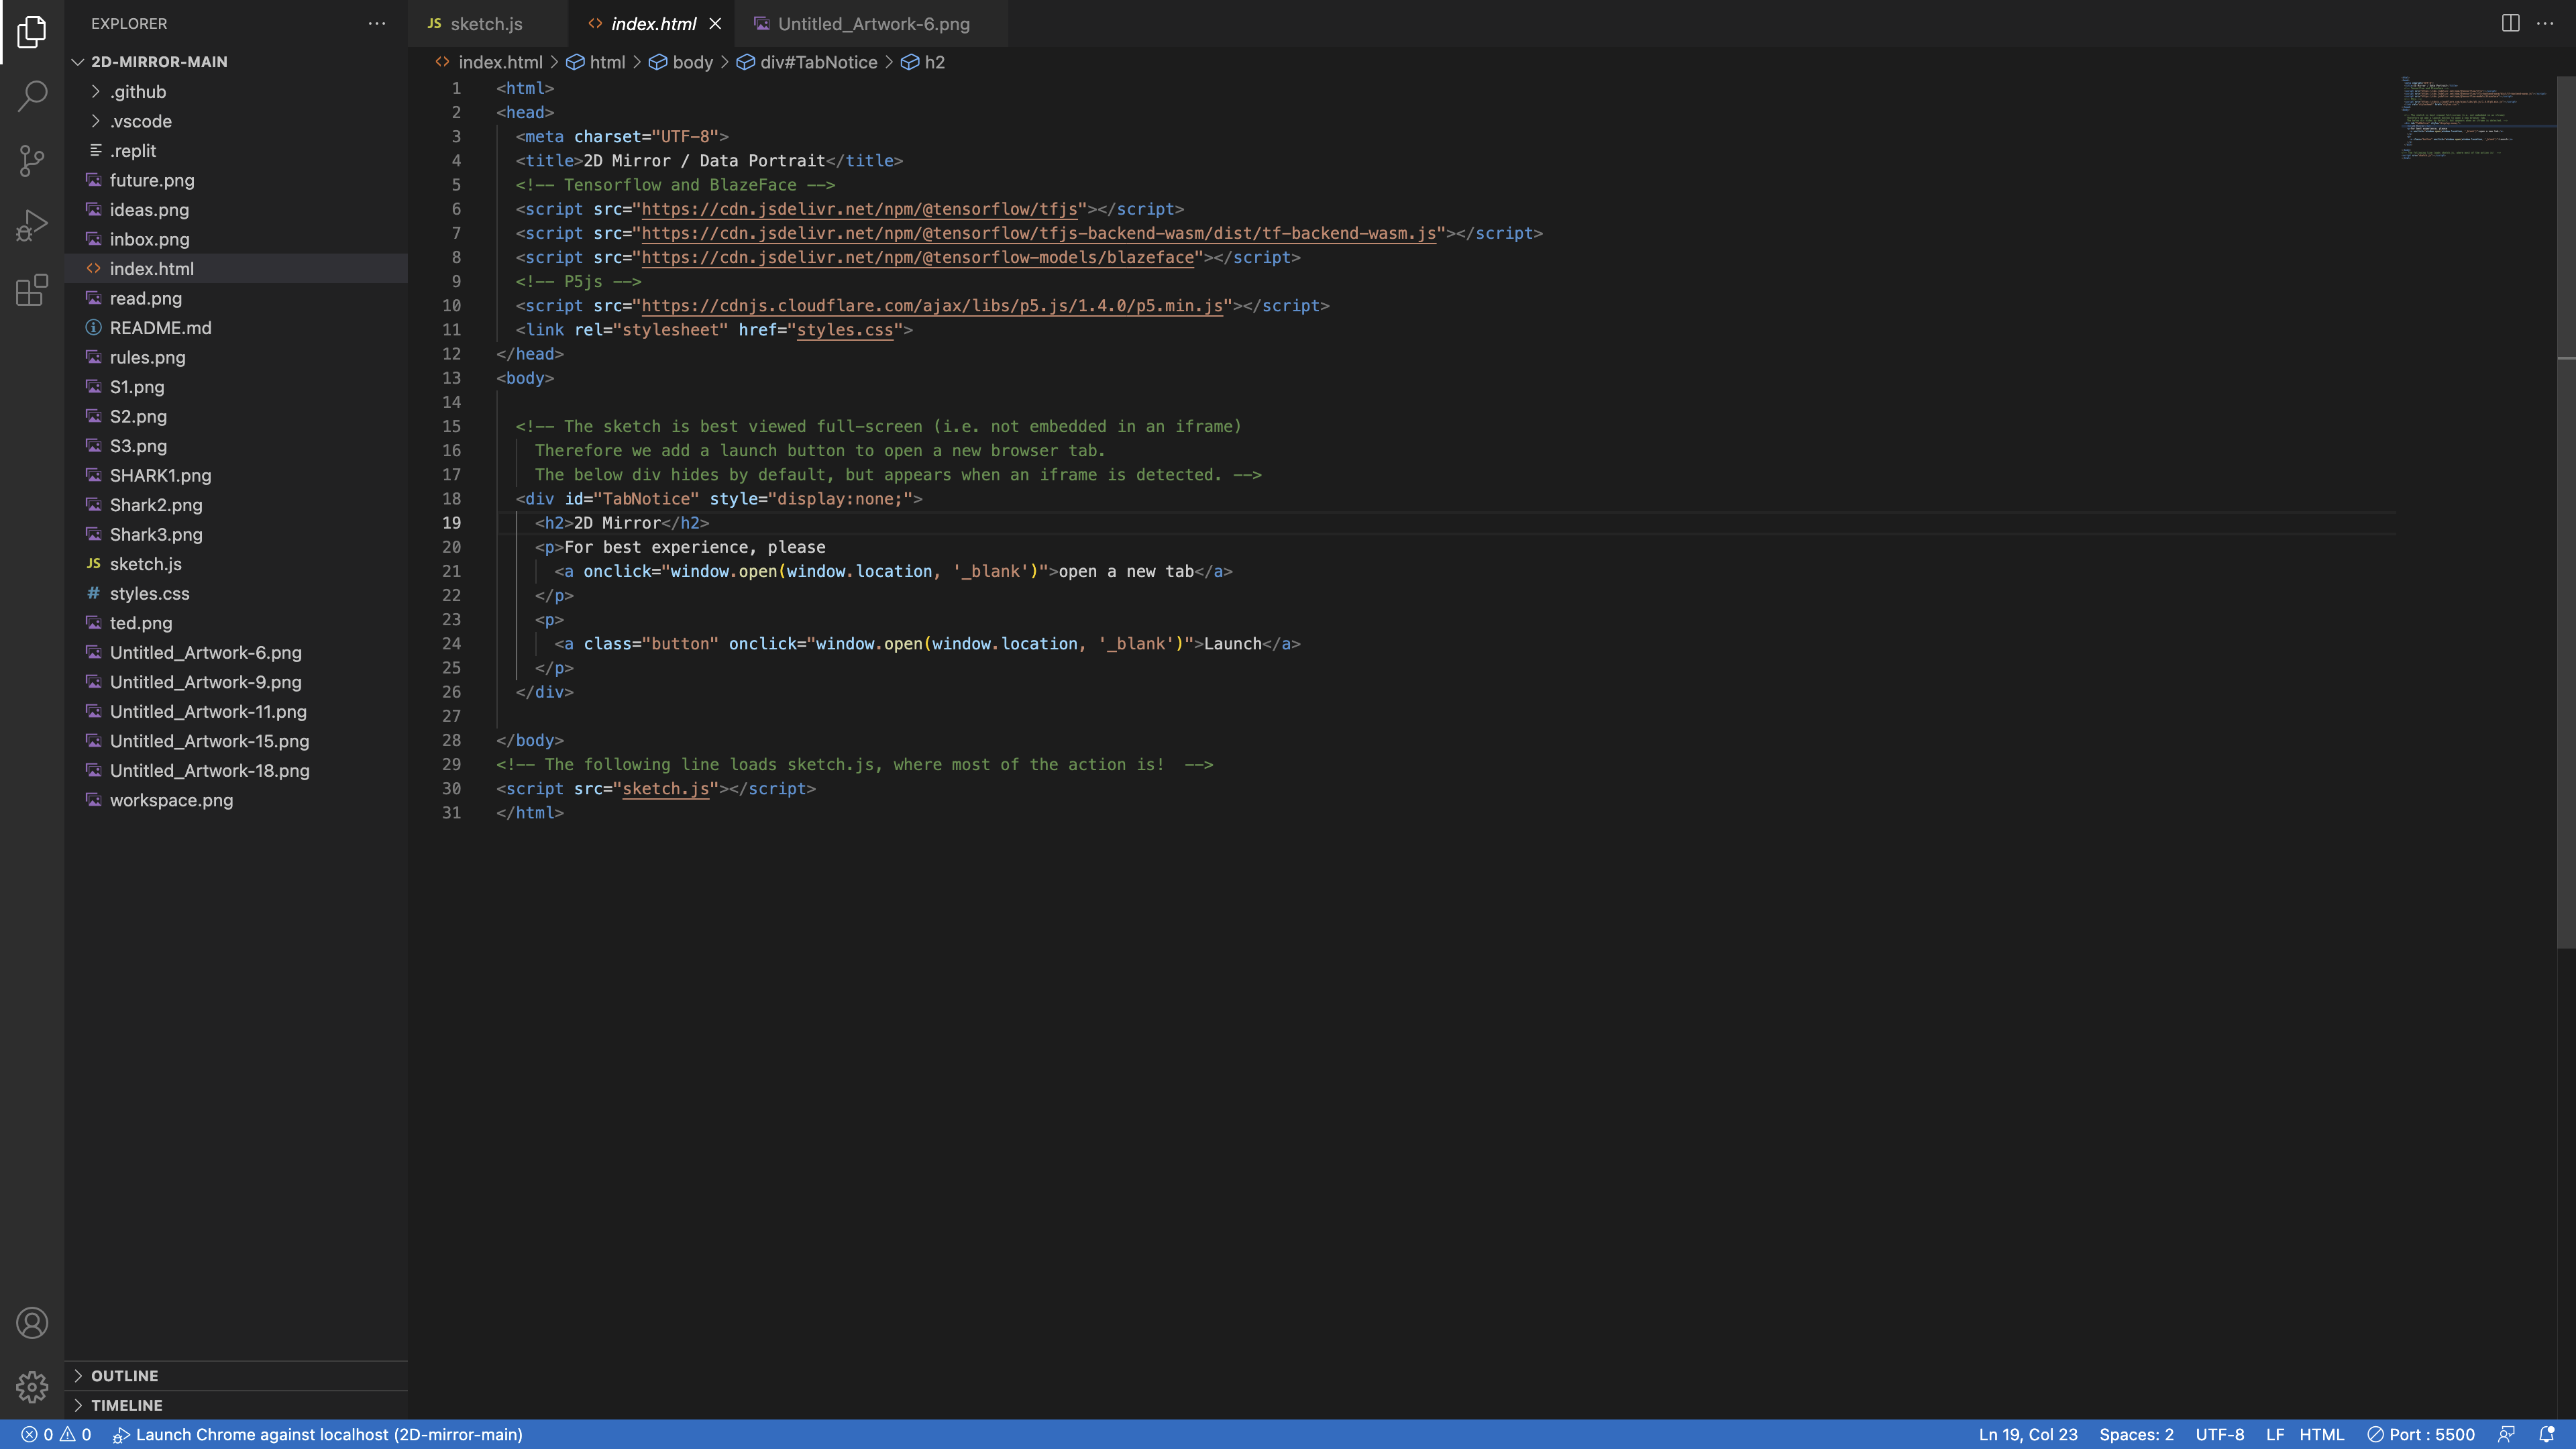Open the Extensions view
Screen dimensions: 2576x1449
tap(32, 290)
